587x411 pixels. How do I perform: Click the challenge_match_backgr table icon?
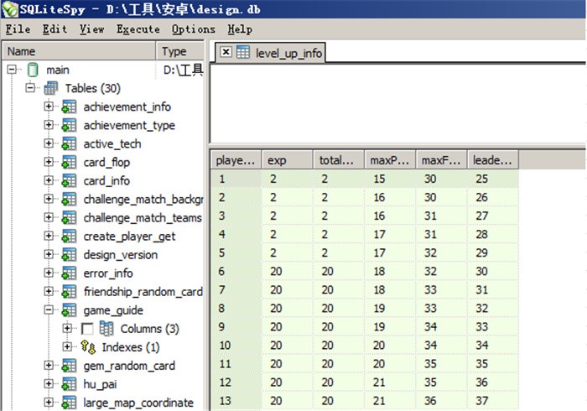[69, 199]
